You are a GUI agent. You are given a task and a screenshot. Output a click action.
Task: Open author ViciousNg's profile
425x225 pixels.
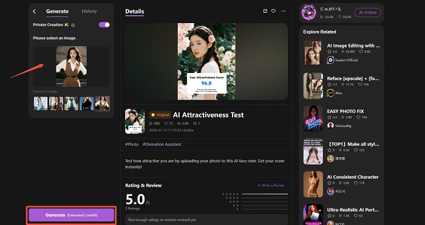[x=339, y=126]
